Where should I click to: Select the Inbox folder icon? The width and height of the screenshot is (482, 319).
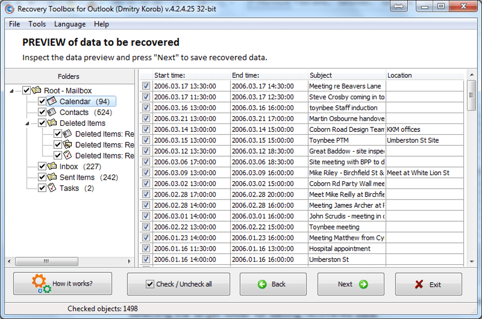(52, 166)
